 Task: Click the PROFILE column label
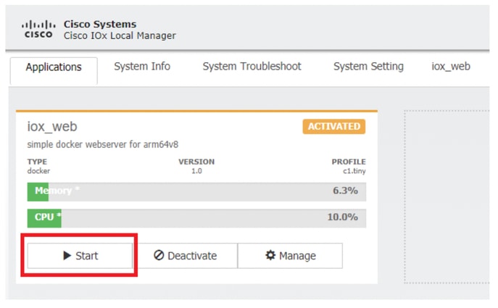(x=349, y=162)
